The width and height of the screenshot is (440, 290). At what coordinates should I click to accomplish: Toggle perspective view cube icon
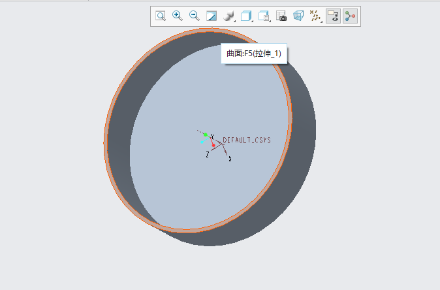(298, 16)
